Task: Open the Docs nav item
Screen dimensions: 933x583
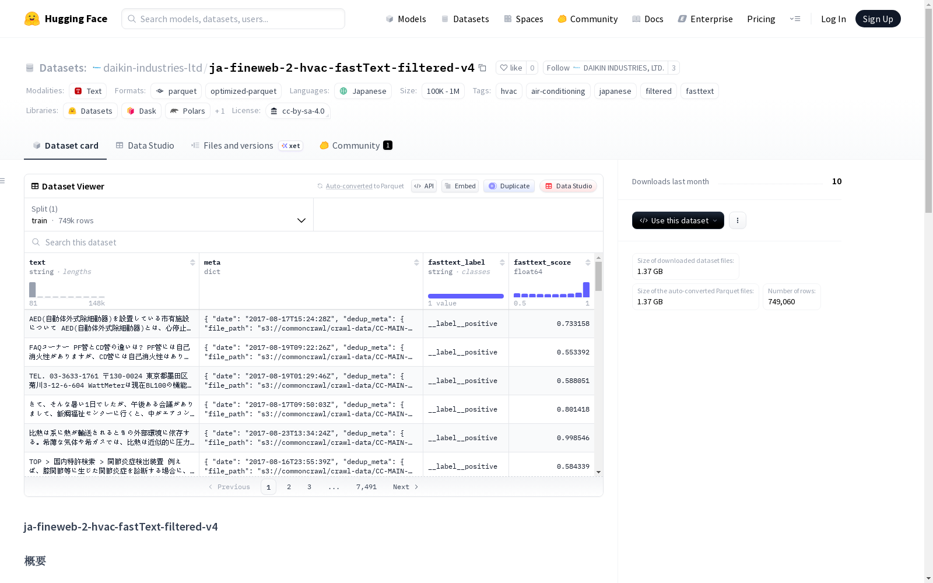Action: (x=648, y=19)
